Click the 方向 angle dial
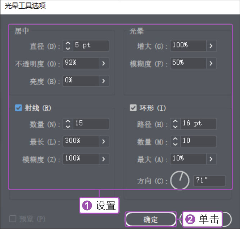Screen dimensions: 240x229 [x=180, y=180]
